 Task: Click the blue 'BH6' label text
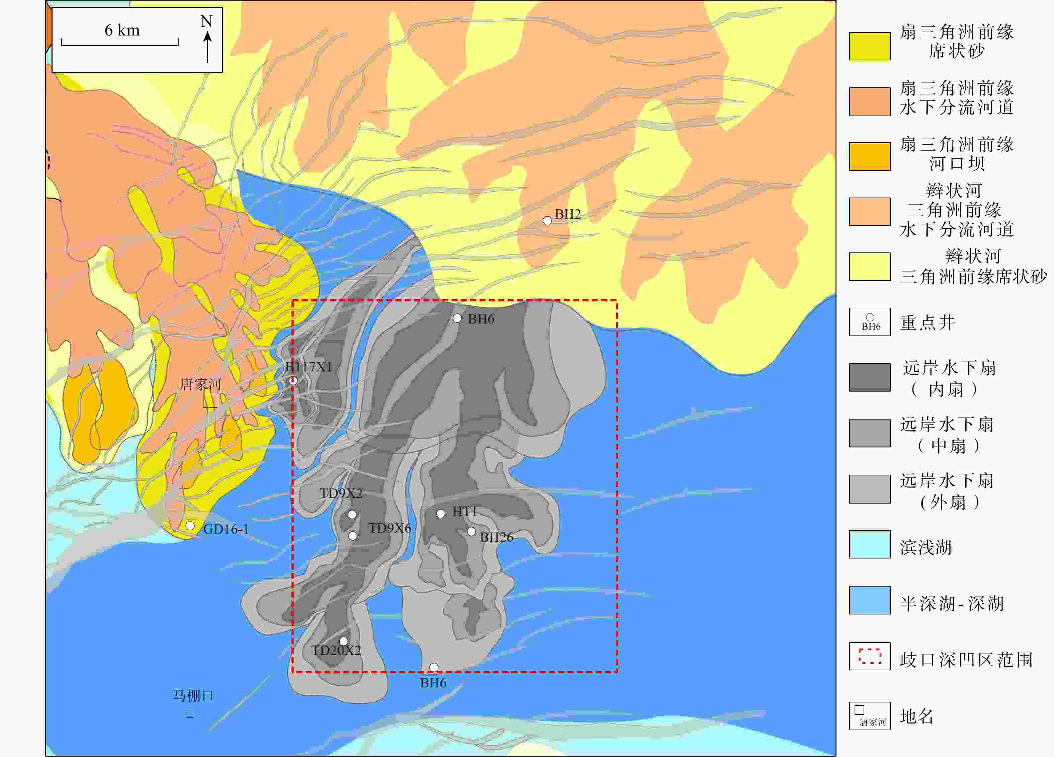[433, 683]
